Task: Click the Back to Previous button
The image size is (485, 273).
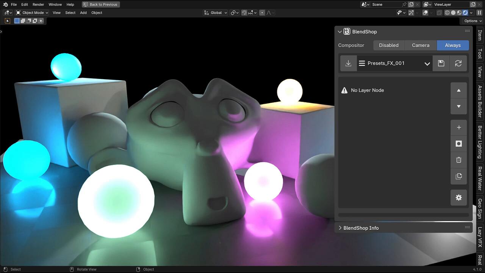Action: (x=100, y=4)
